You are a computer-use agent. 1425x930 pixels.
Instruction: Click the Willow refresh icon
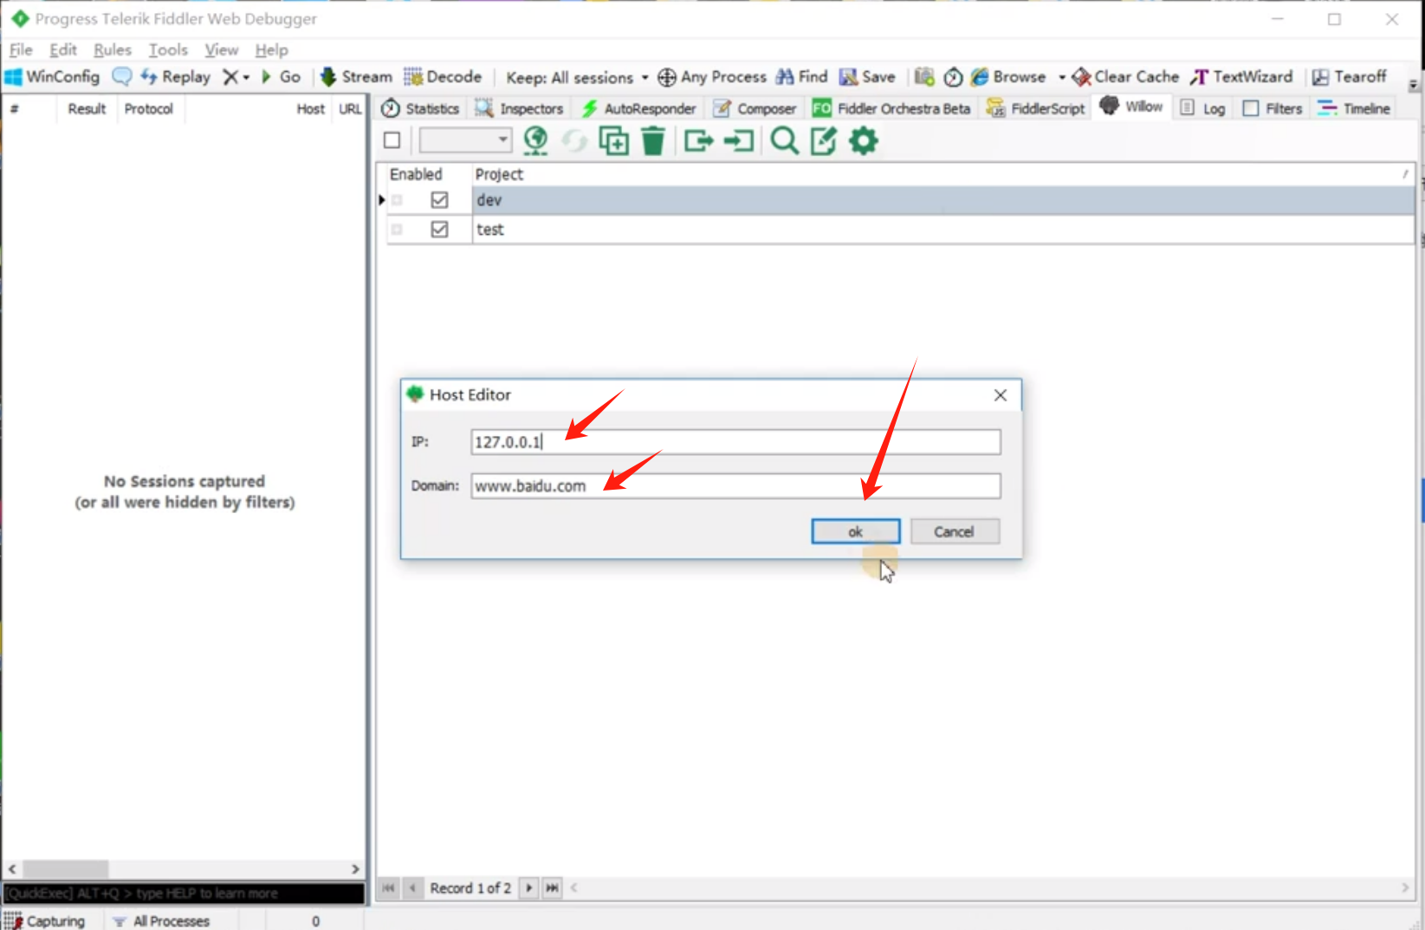tap(574, 140)
